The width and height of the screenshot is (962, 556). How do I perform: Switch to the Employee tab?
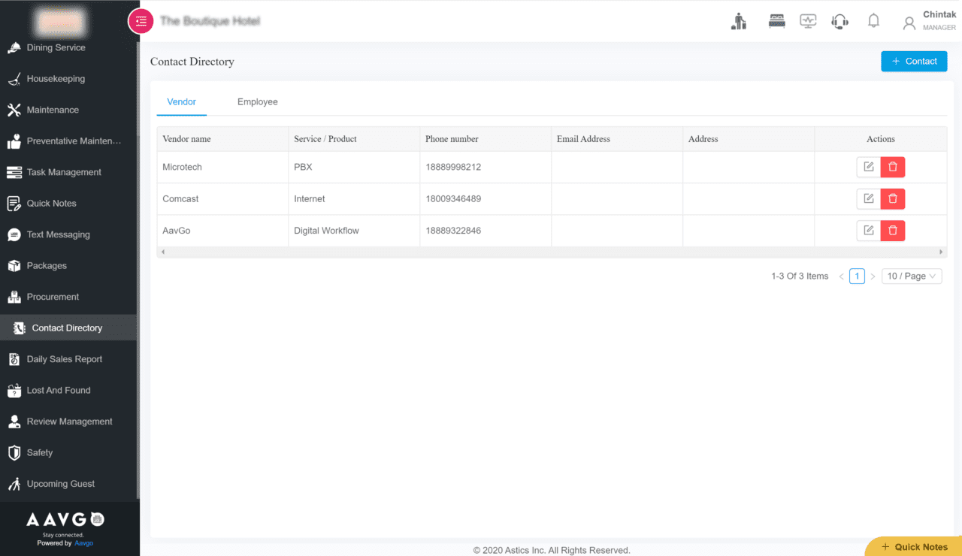click(x=257, y=101)
